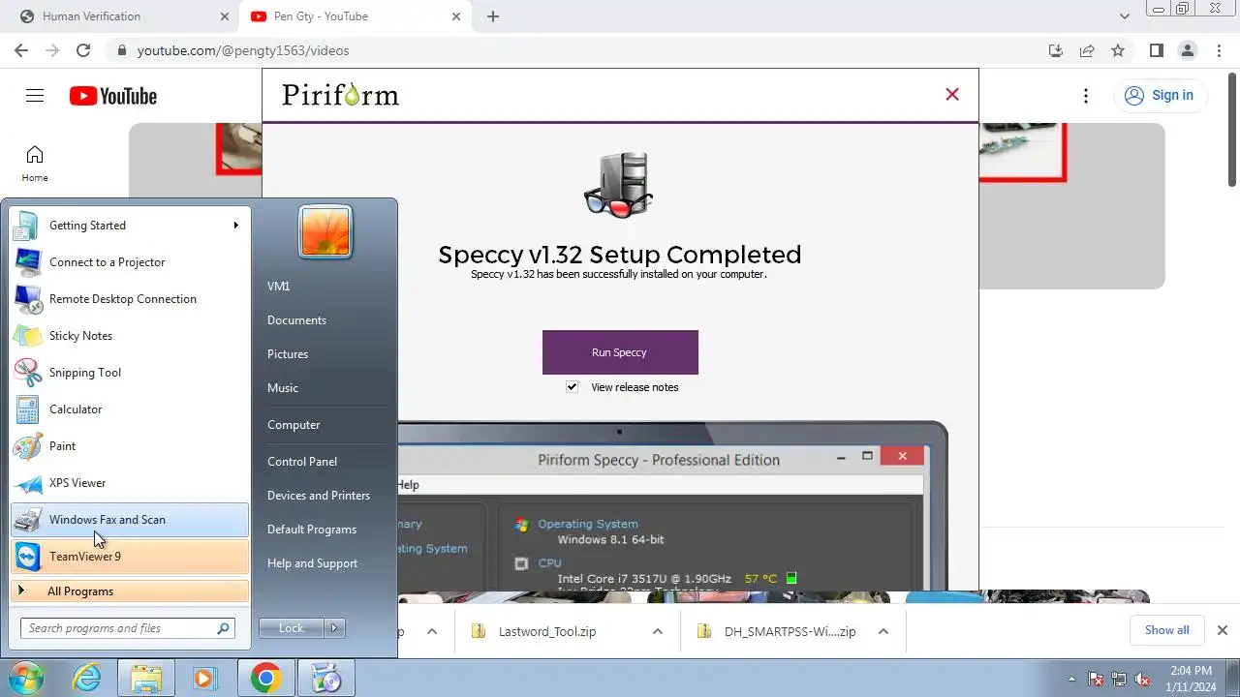Open YouTube hamburger guide menu
The image size is (1240, 697).
pos(35,95)
